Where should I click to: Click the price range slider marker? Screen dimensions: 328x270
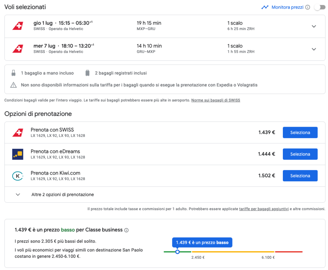177,252
